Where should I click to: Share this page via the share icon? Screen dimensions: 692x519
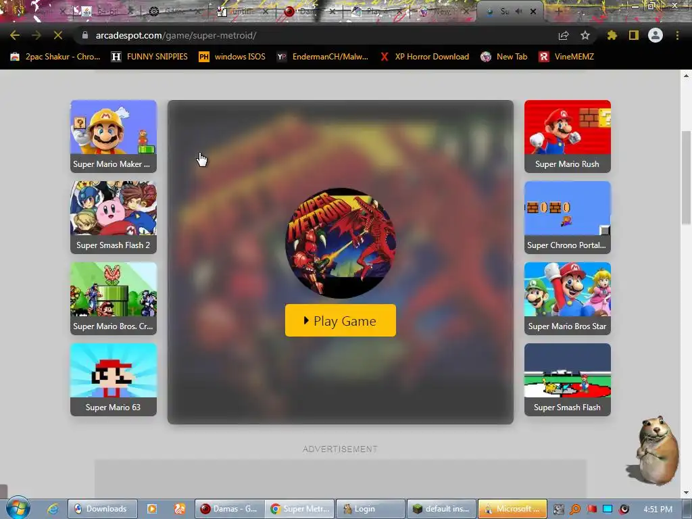pos(564,35)
